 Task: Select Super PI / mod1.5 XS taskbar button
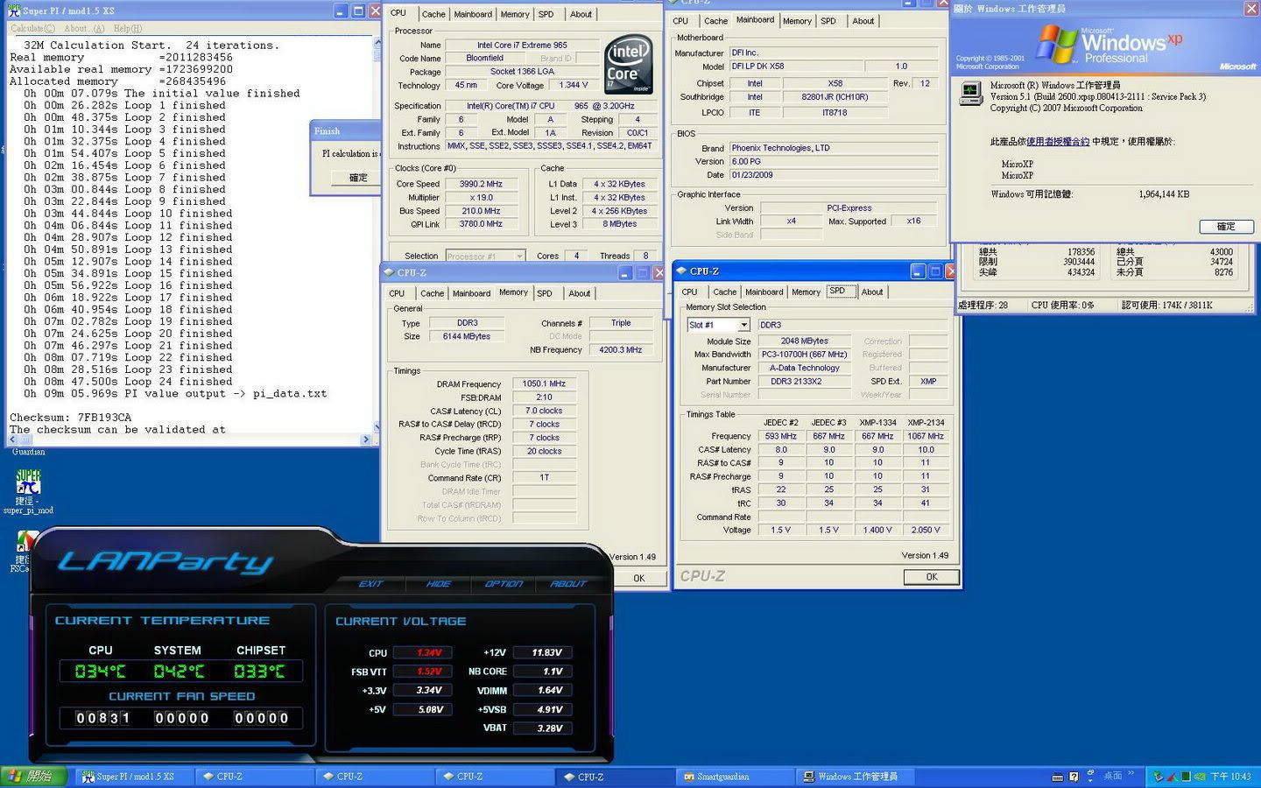[133, 777]
